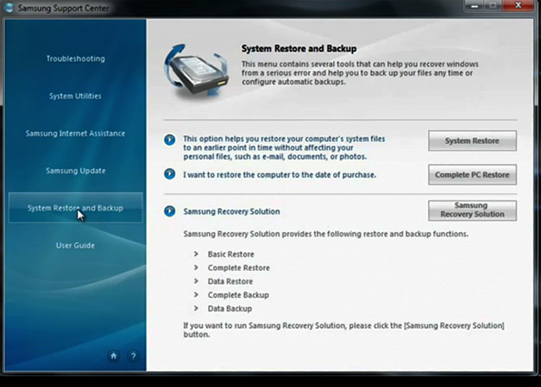The width and height of the screenshot is (541, 387).
Task: Close the Samsung Support Center window
Action: tap(518, 6)
